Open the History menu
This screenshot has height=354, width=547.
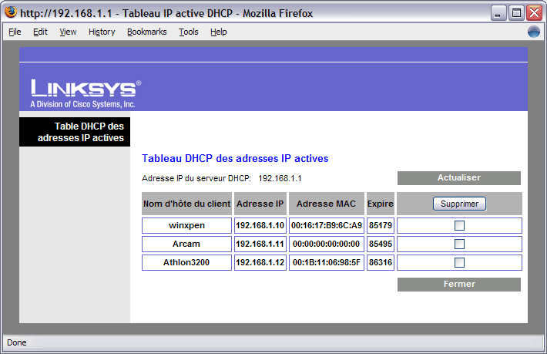[102, 32]
